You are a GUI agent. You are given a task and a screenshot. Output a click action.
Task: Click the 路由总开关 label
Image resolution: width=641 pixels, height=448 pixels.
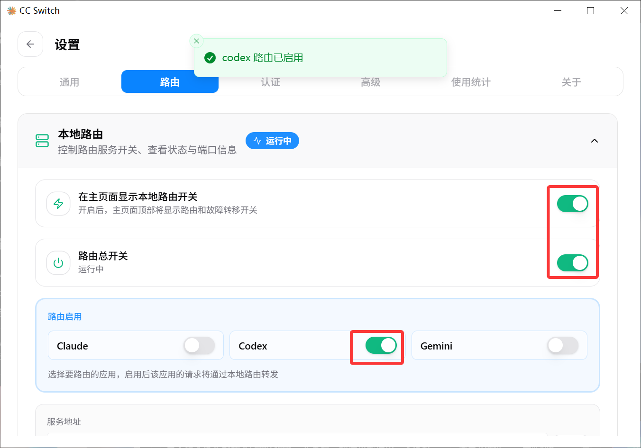click(103, 256)
